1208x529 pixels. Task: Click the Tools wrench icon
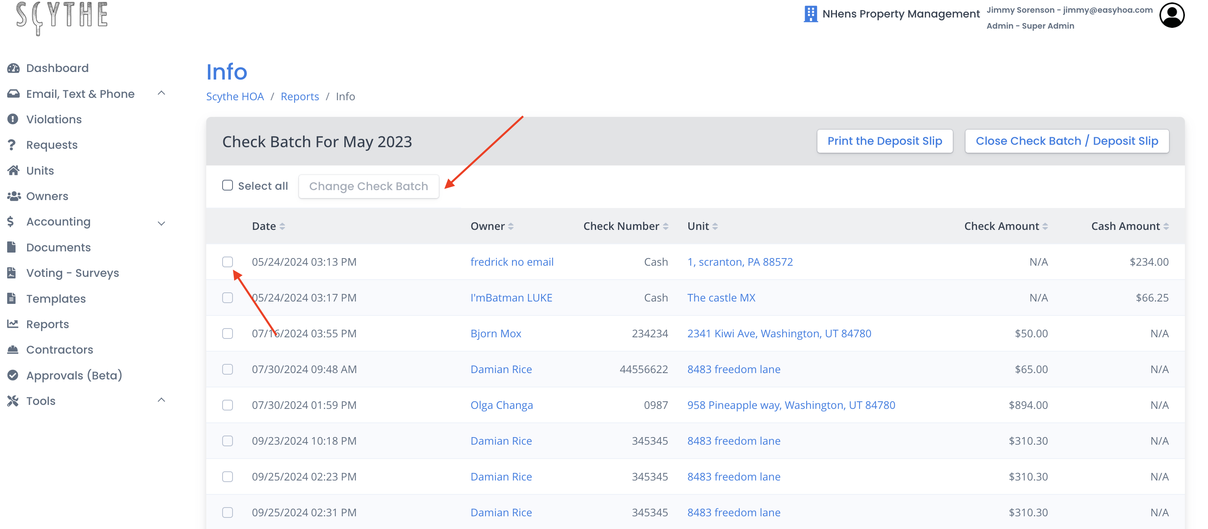pos(13,401)
